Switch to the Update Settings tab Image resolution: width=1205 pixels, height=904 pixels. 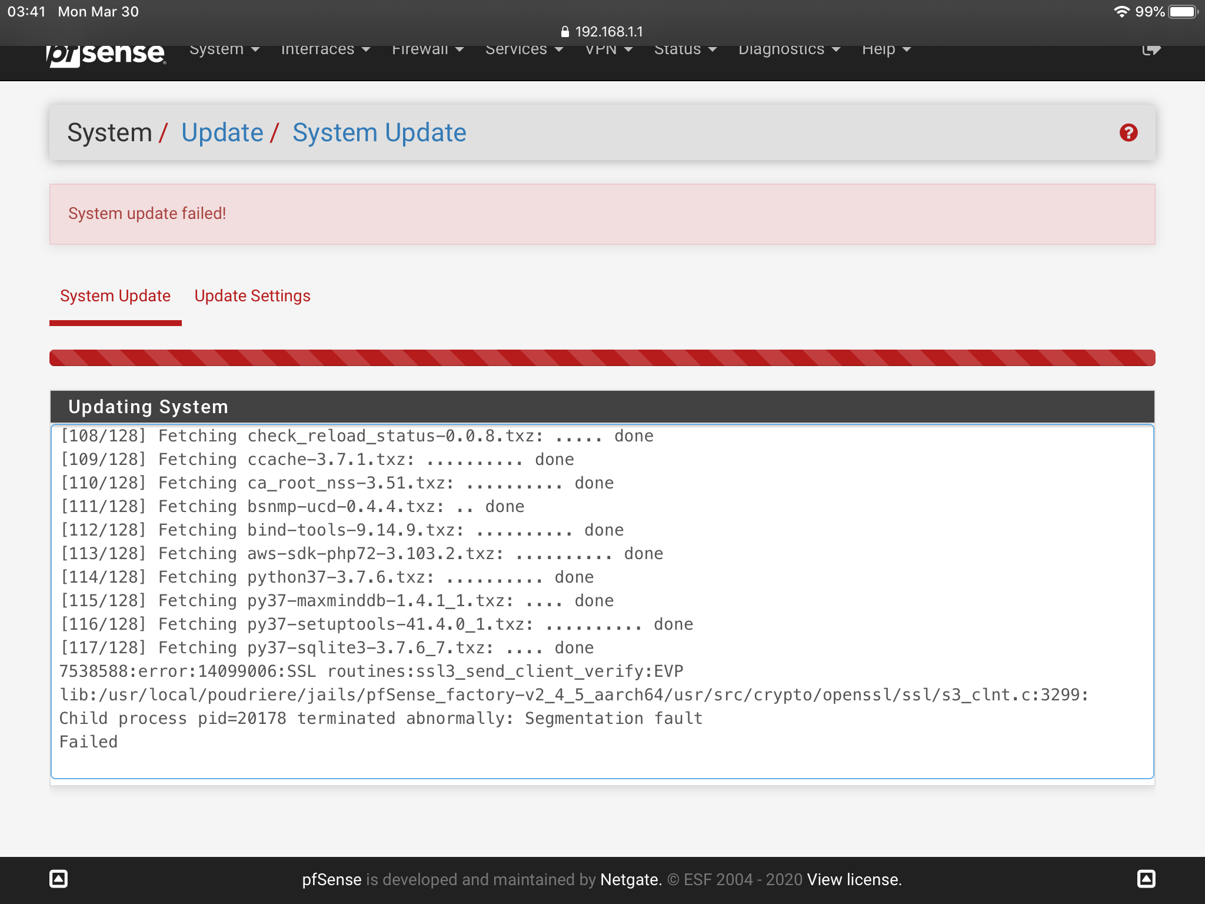pyautogui.click(x=252, y=296)
